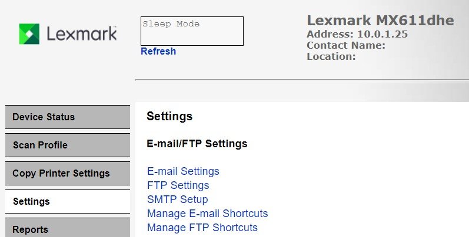Go to Scan Profile in sidebar
The width and height of the screenshot is (469, 237).
pos(67,145)
